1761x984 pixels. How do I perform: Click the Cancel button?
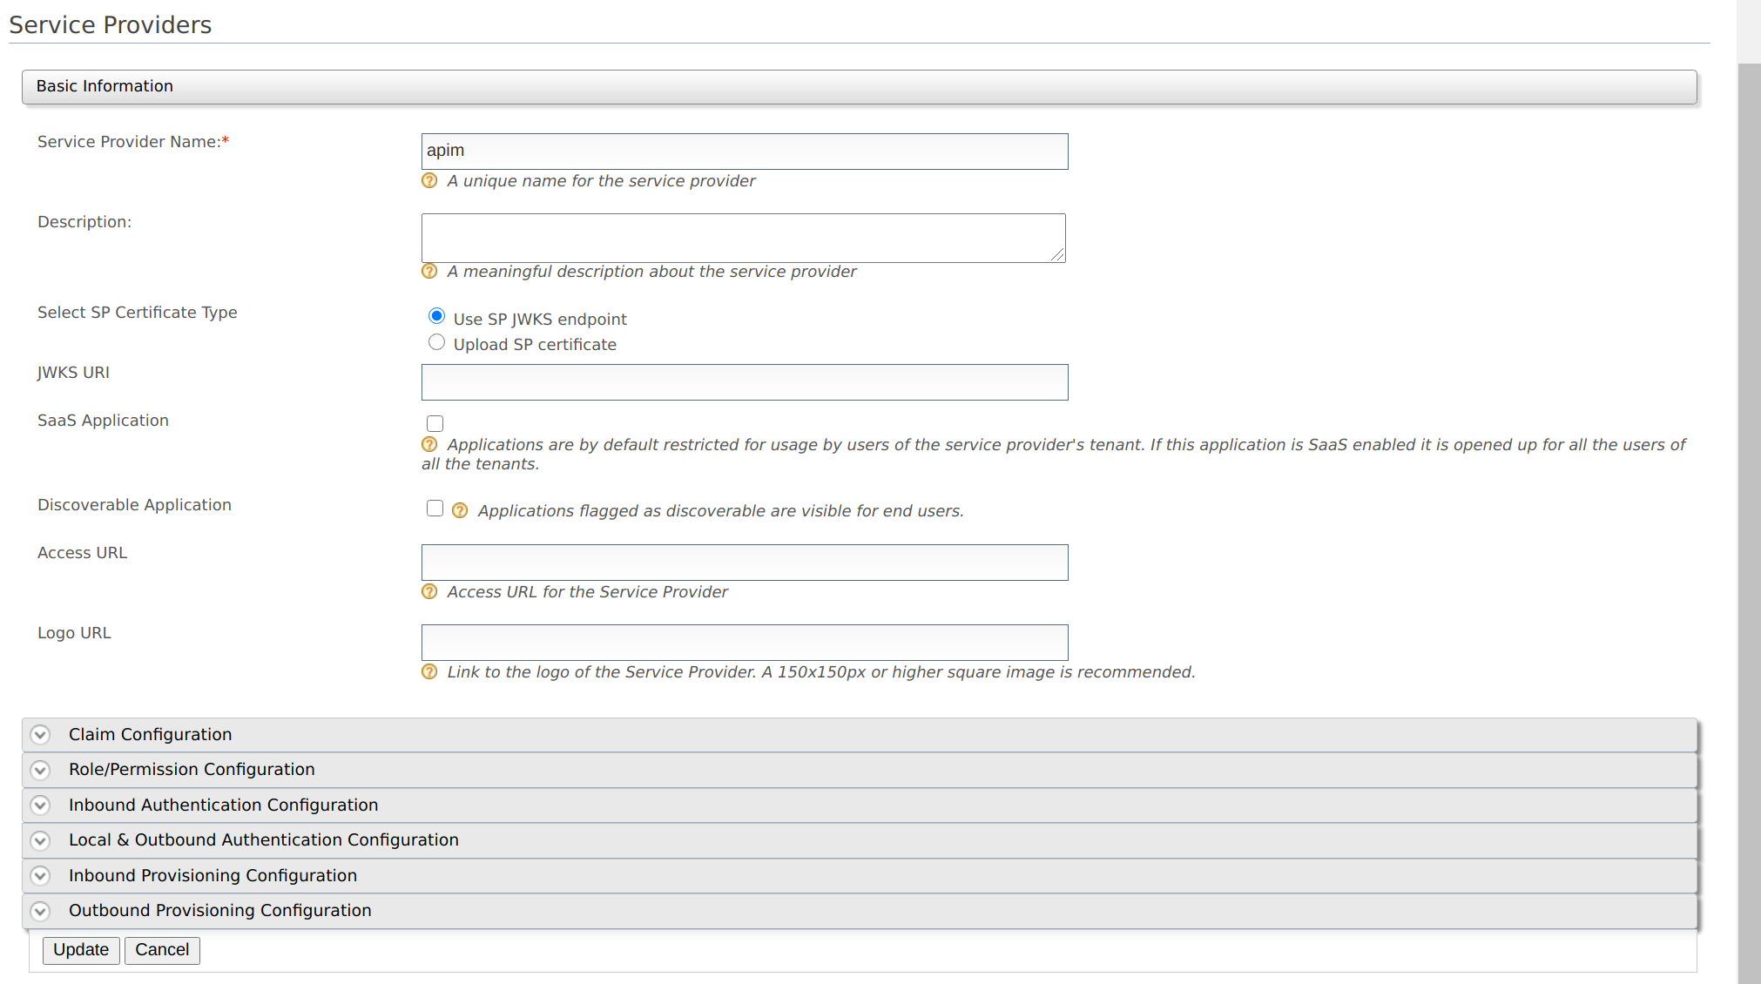[162, 950]
